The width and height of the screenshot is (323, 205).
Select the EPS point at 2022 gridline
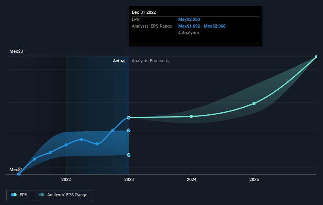click(x=66, y=145)
